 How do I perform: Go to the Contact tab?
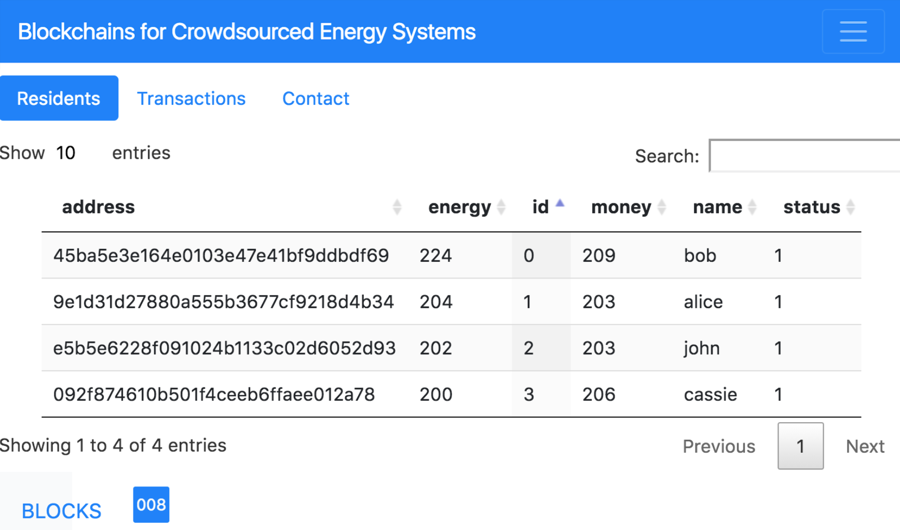[x=316, y=99]
